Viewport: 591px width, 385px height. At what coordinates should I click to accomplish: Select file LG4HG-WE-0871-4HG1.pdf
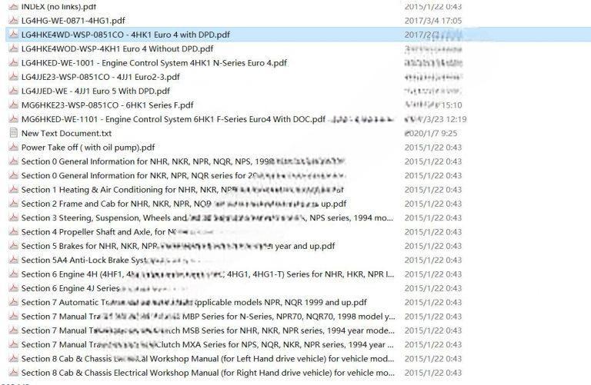[x=73, y=21]
